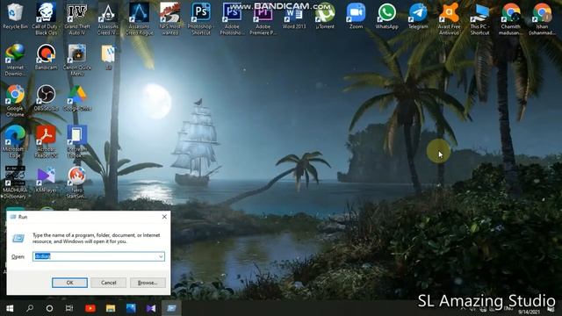Click Cancel in the Run dialog
This screenshot has width=562, height=316.
(x=109, y=283)
